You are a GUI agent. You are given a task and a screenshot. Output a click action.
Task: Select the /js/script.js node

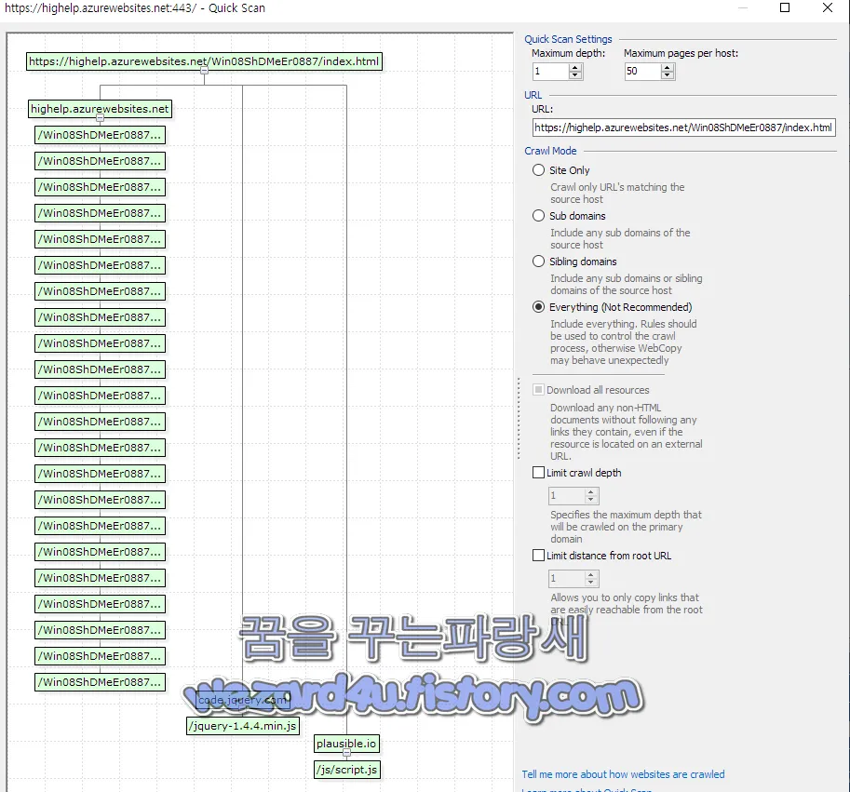point(346,770)
